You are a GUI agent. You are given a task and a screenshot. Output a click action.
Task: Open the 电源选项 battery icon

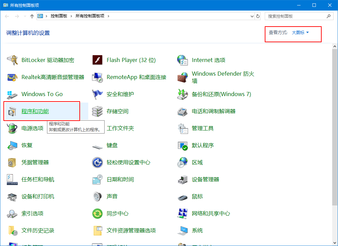tap(12, 128)
